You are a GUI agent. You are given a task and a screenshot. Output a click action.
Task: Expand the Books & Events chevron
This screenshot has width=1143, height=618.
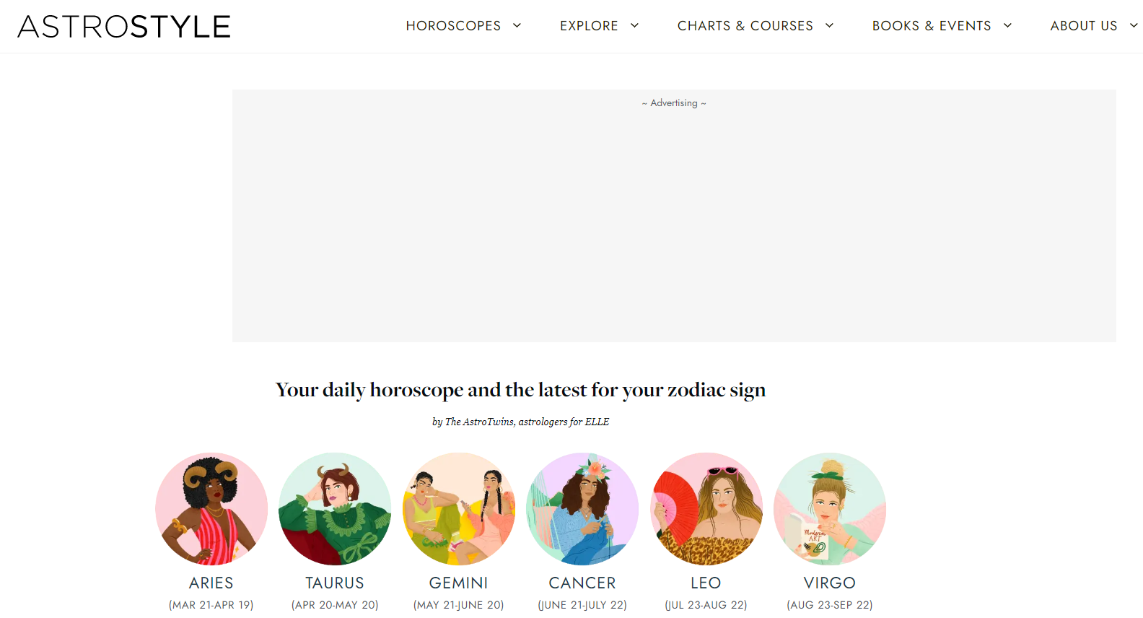(1007, 25)
